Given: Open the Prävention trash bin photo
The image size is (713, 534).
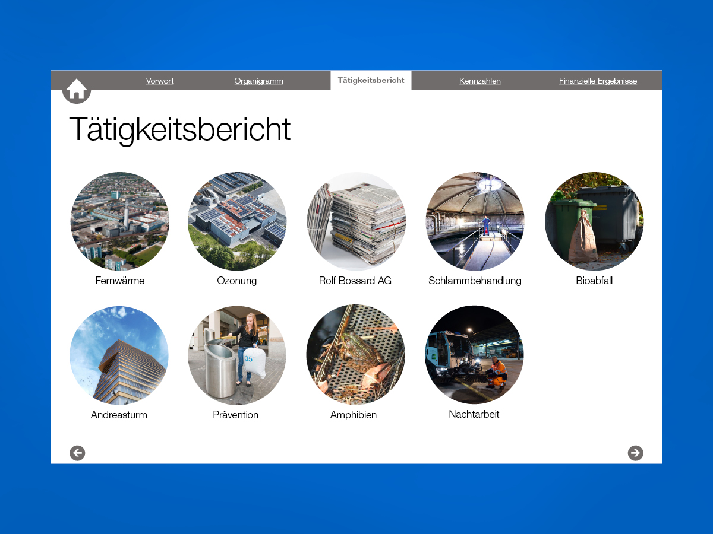Looking at the screenshot, I should tap(236, 355).
